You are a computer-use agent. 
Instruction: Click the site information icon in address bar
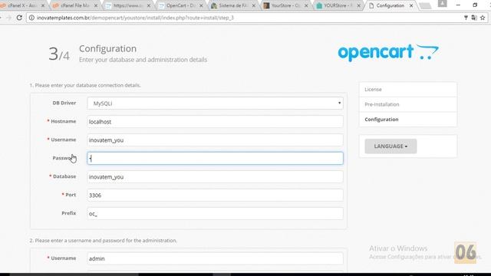click(x=31, y=18)
